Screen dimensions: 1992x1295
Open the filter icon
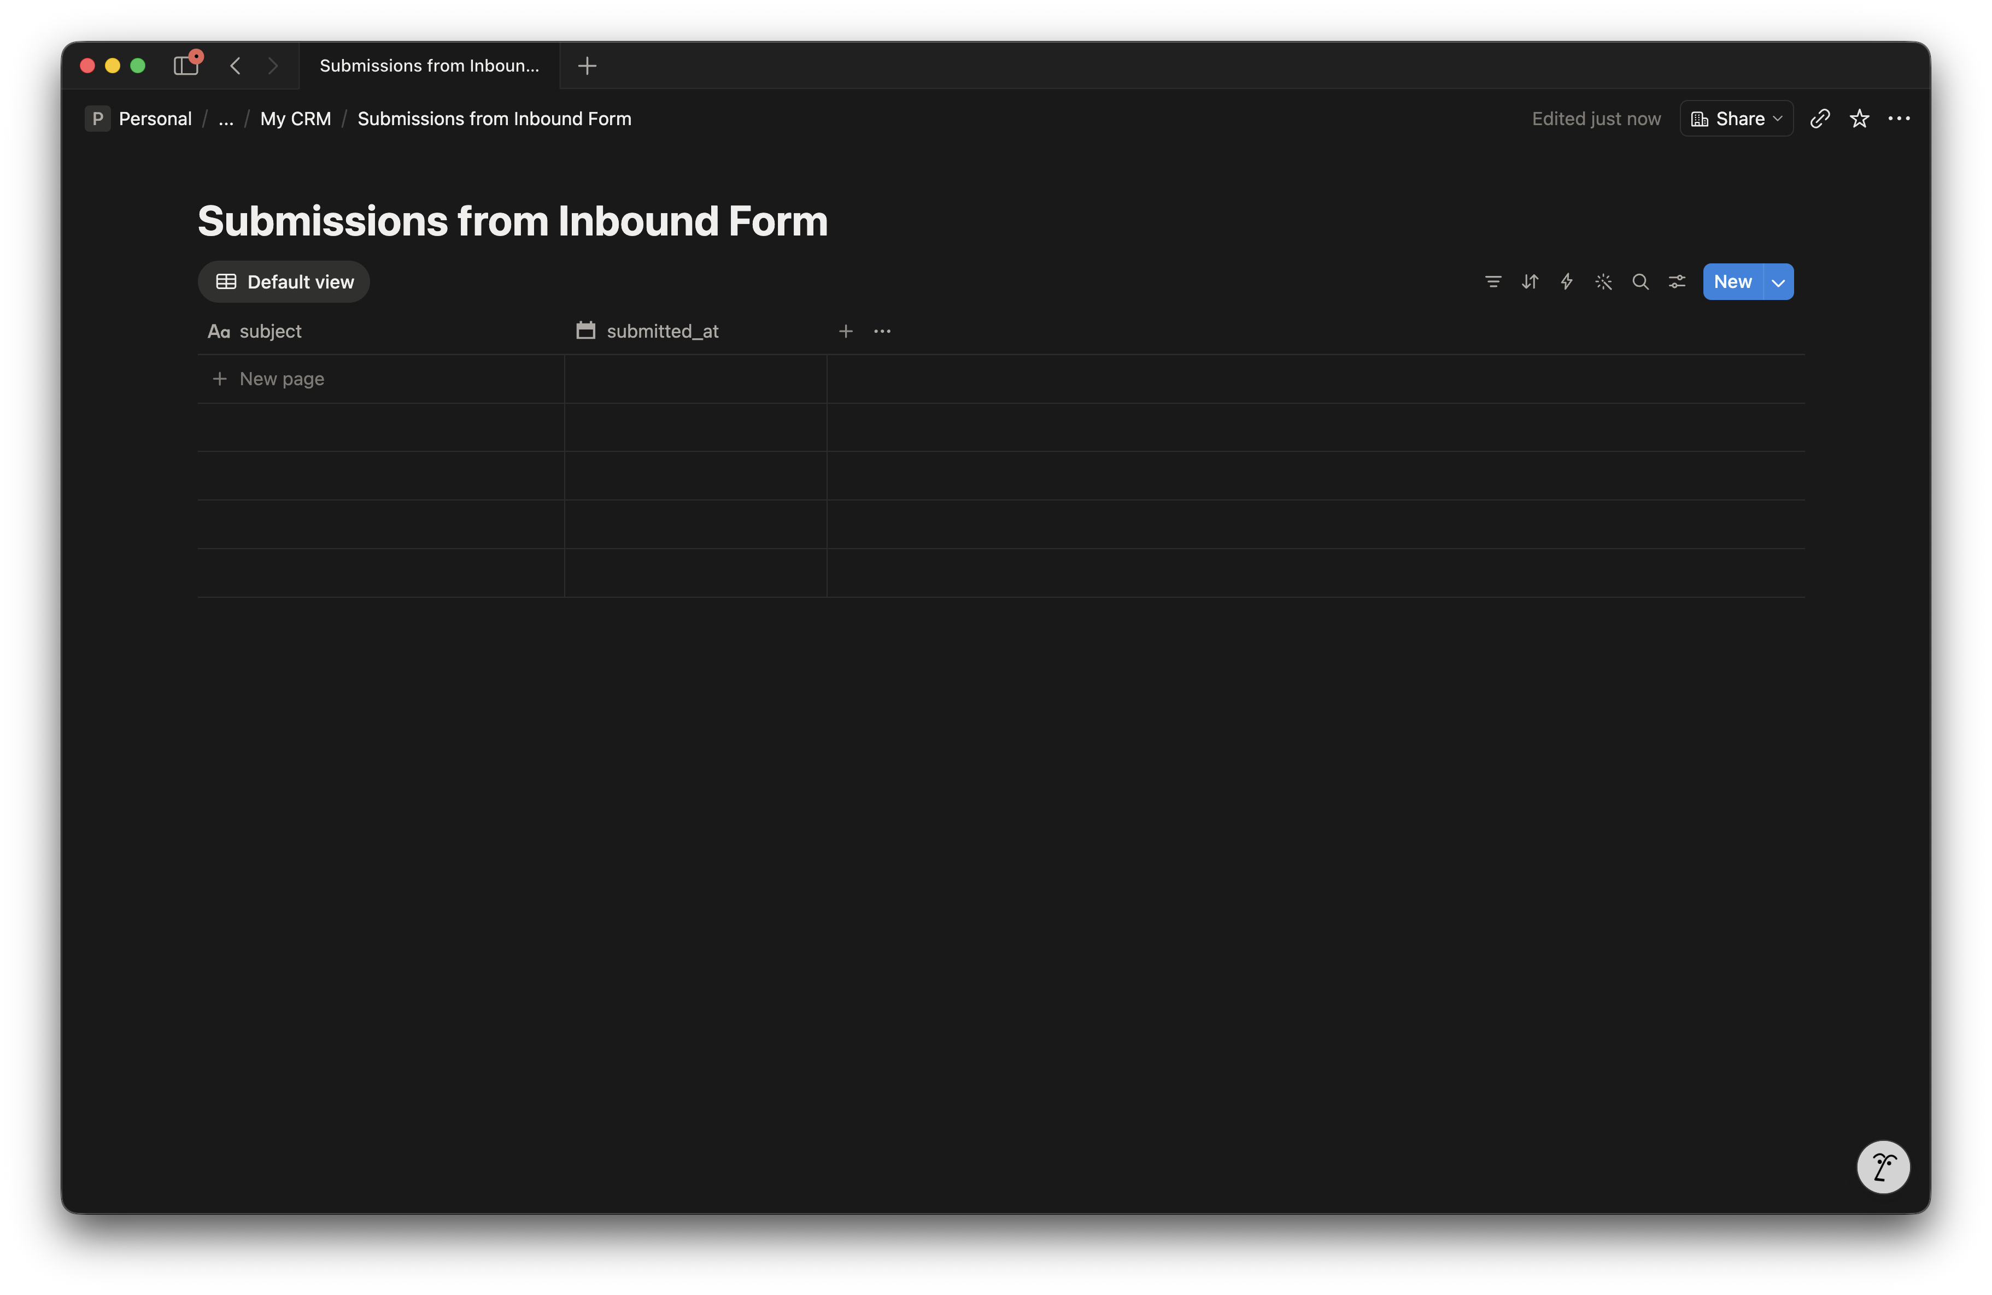tap(1492, 282)
